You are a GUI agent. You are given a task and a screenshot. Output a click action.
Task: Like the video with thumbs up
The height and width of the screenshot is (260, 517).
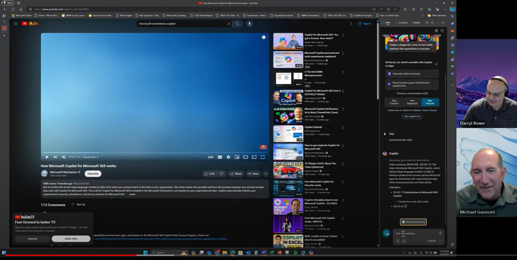pos(209,174)
